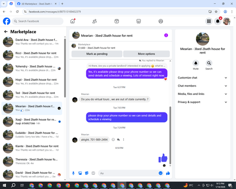Click the Search Facebook field
This screenshot has height=189, width=236.
point(38,21)
